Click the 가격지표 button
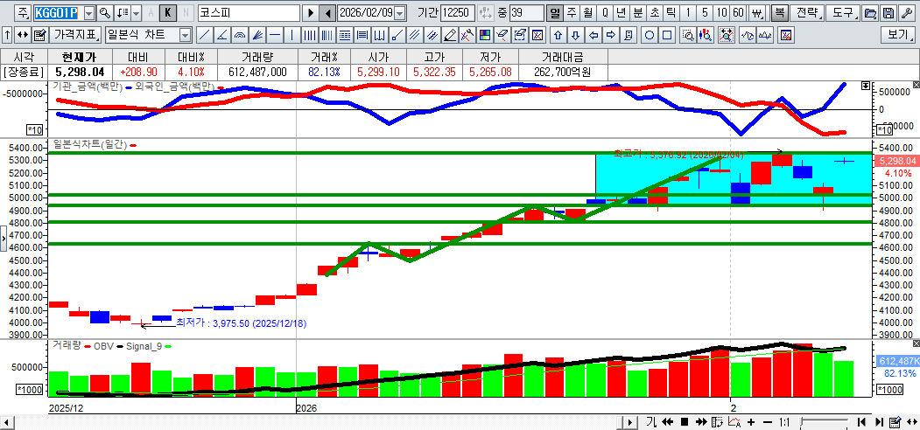 (76, 35)
